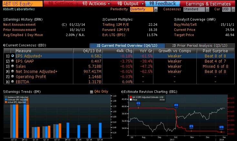This screenshot has height=141, width=237.
Task: Click the red Q4 13 EPS Estimate legend swatch
Action: point(131,97)
